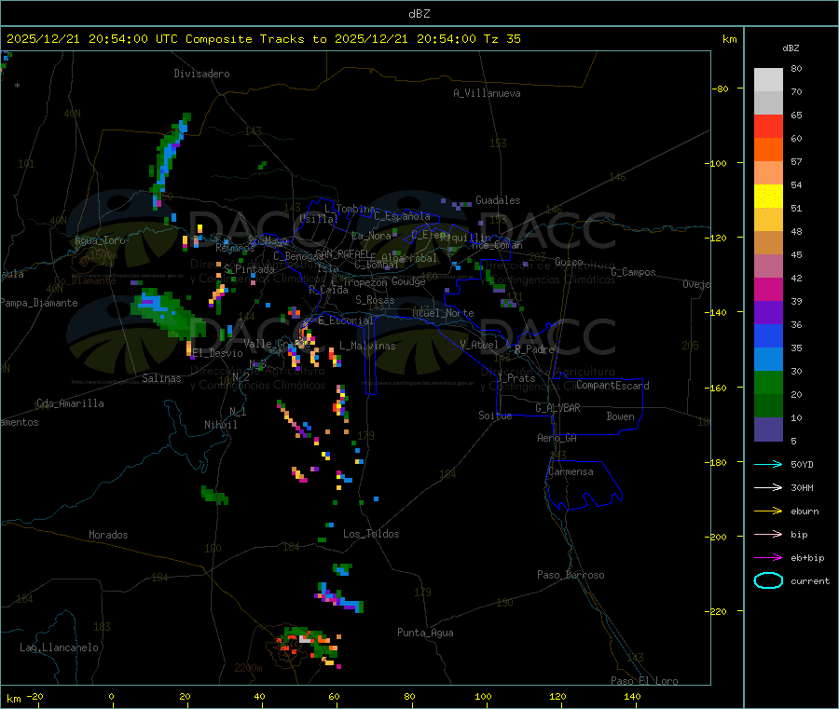Click the 'R_Padre' map label

pyautogui.click(x=534, y=349)
